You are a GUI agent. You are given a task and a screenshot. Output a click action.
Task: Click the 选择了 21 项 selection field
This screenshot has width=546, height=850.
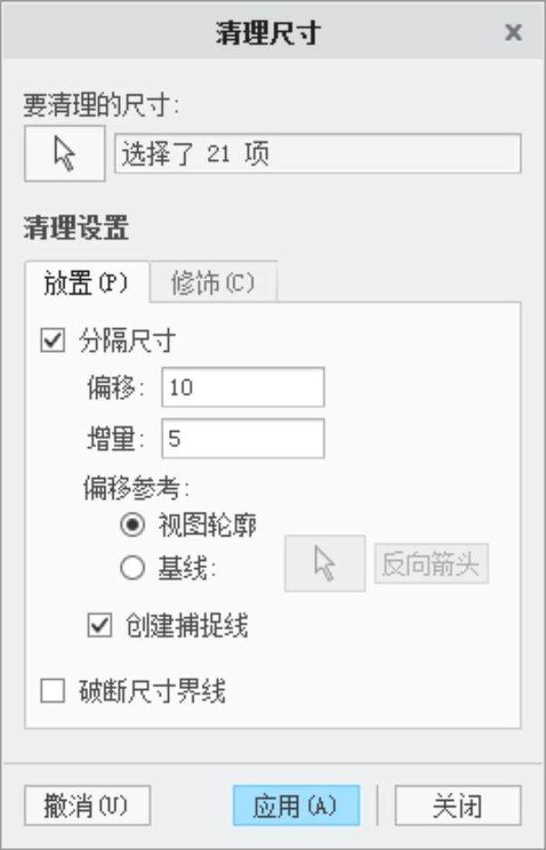317,154
